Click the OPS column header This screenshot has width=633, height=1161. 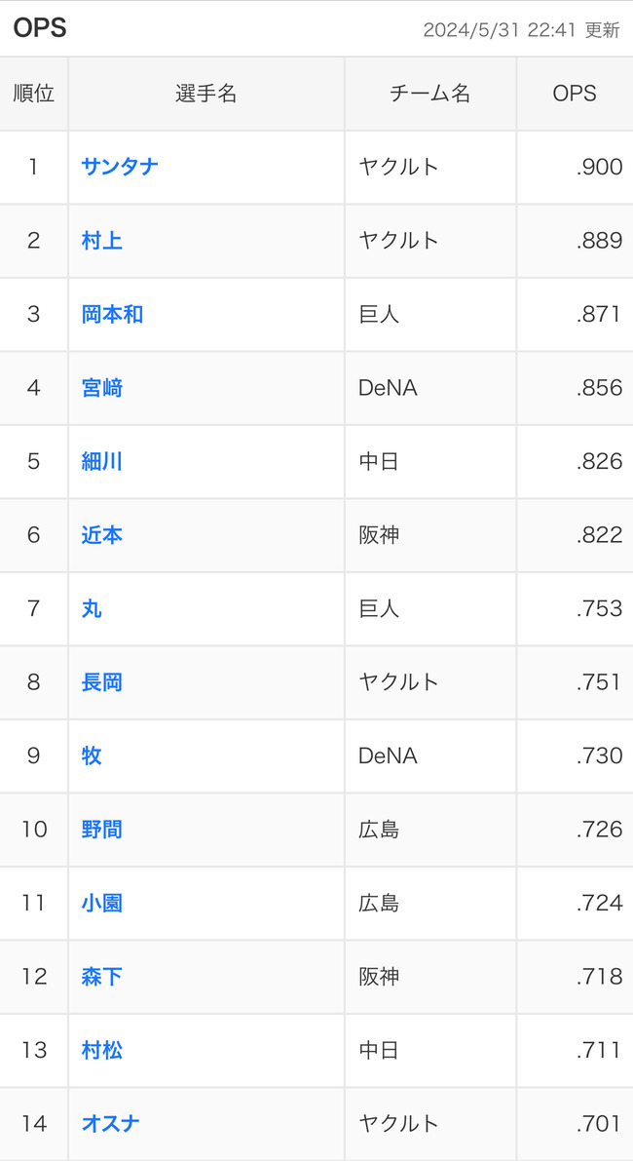(576, 93)
